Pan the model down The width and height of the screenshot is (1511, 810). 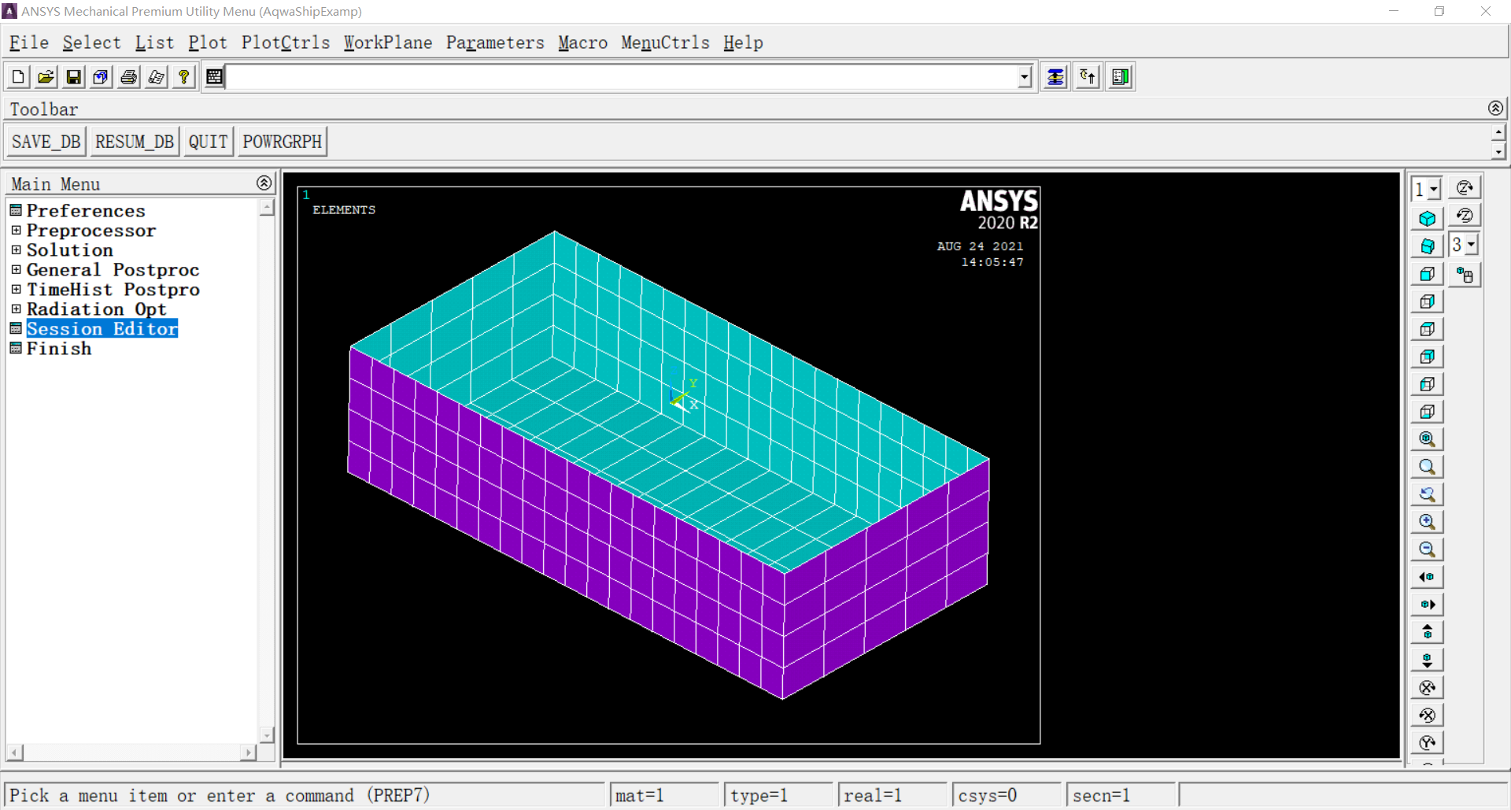point(1427,660)
